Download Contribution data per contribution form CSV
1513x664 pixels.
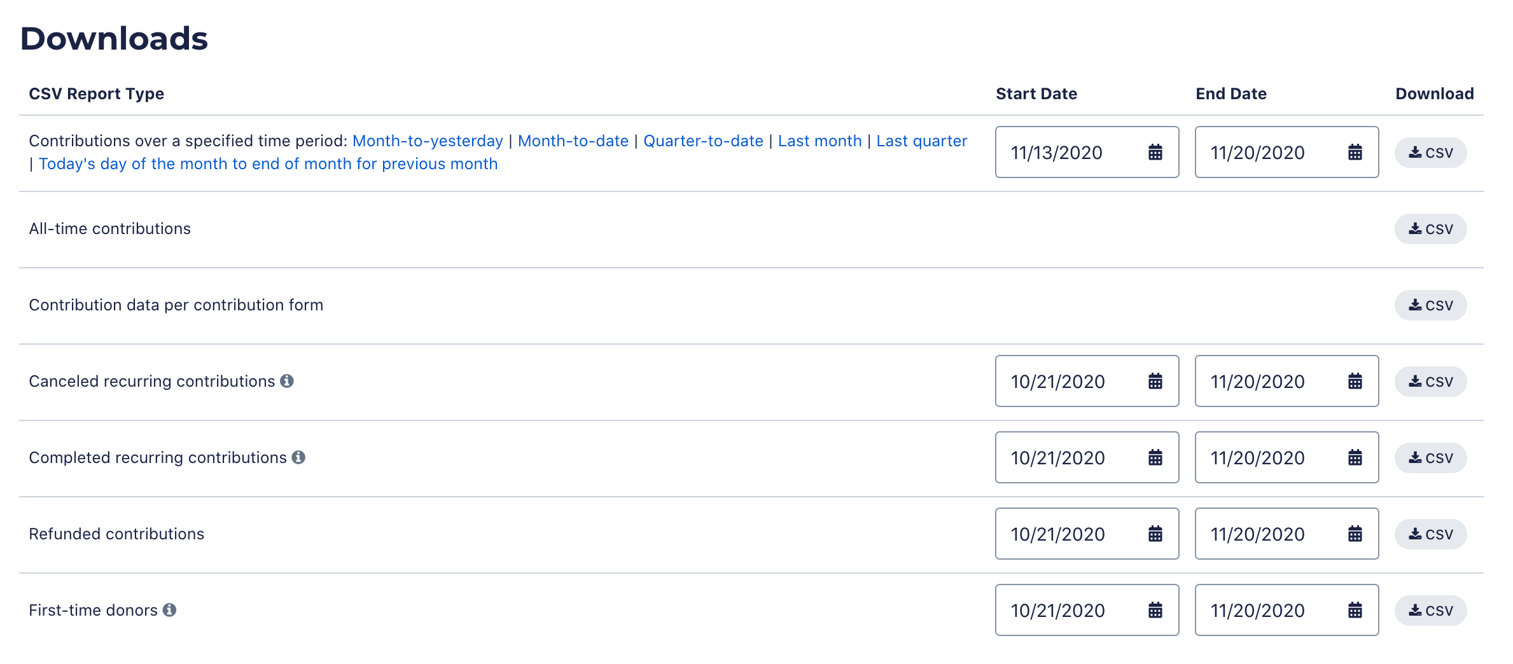click(1430, 305)
